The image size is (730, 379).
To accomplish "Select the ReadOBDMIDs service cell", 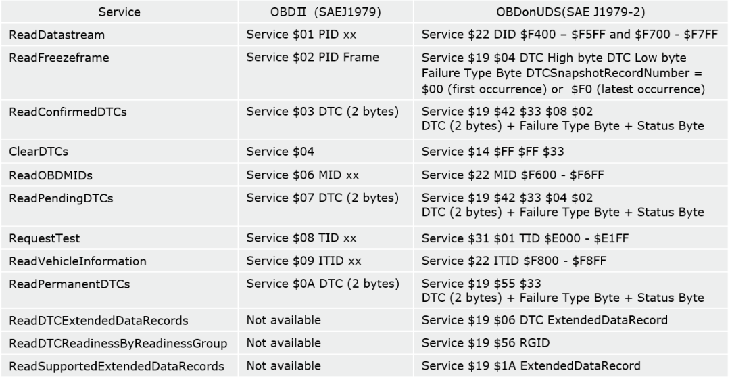I will coord(51,175).
